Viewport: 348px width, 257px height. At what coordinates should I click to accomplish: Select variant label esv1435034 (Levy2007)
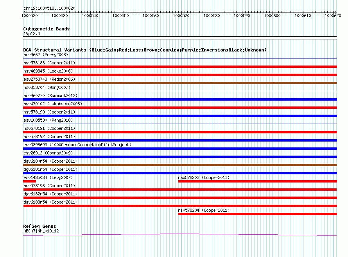pyautogui.click(x=48, y=177)
